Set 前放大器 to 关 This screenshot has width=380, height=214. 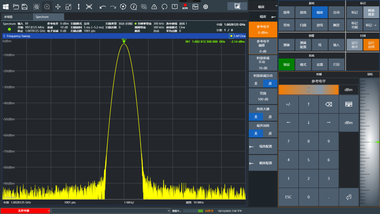pos(256,117)
